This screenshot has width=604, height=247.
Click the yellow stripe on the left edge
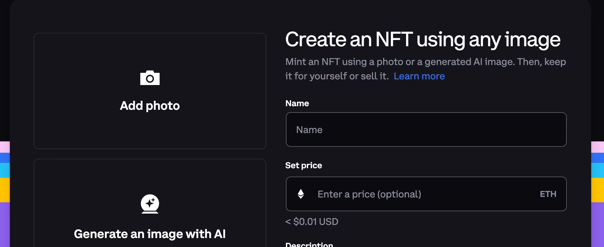5,190
